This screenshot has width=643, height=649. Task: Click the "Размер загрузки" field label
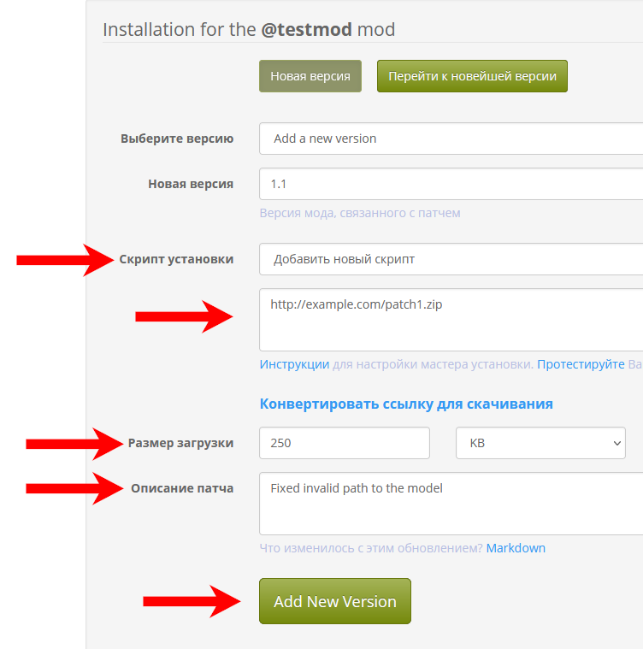coord(180,443)
